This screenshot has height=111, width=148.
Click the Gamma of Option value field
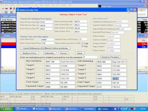pyautogui.click(x=114, y=40)
